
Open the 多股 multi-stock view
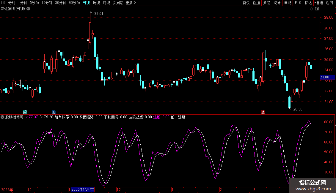click(267, 3)
